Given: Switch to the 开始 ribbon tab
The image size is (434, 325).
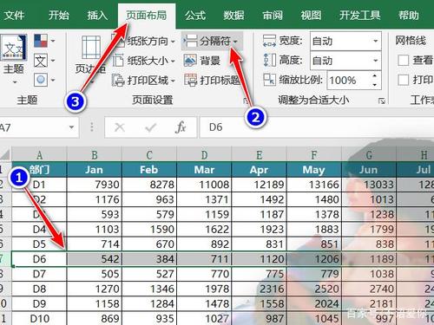Looking at the screenshot, I should point(59,15).
